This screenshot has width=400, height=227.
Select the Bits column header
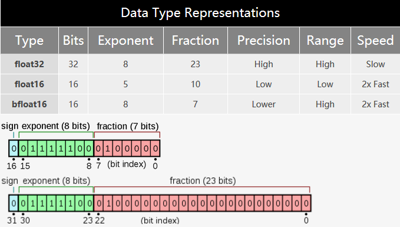(74, 40)
